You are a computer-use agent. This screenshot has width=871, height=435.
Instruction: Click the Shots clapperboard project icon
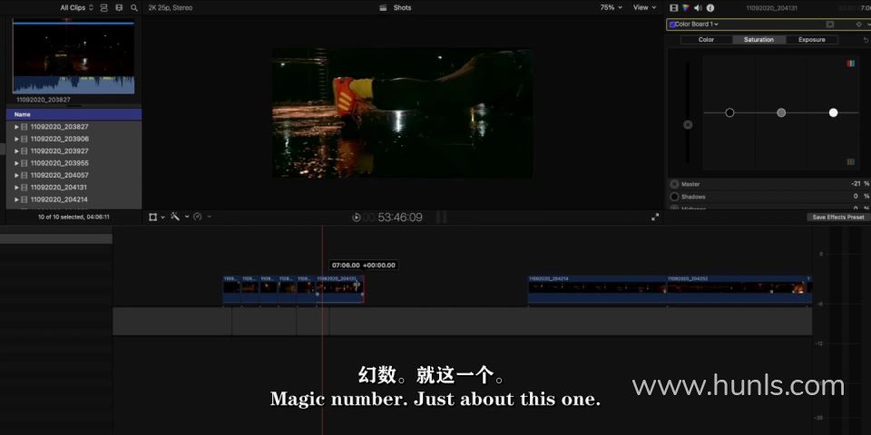tap(383, 8)
